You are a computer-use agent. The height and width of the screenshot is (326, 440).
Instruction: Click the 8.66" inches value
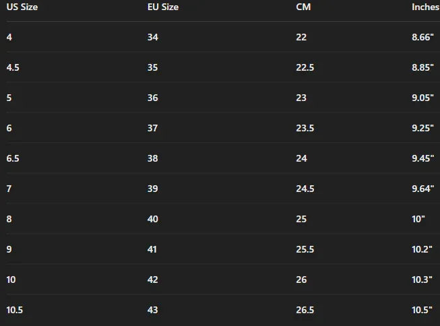pyautogui.click(x=422, y=37)
